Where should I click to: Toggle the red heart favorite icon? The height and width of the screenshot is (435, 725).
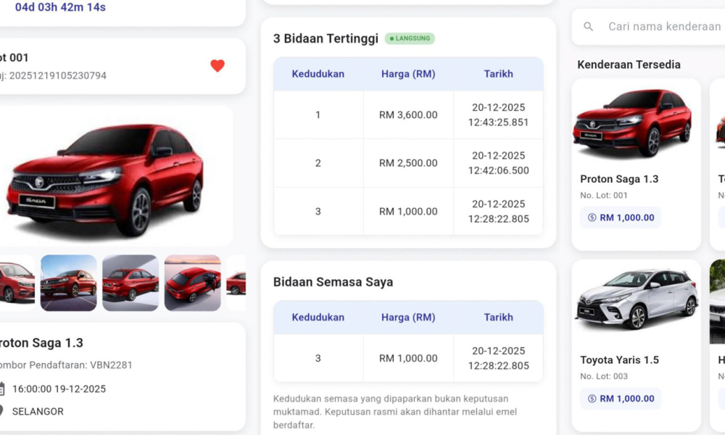click(x=217, y=66)
